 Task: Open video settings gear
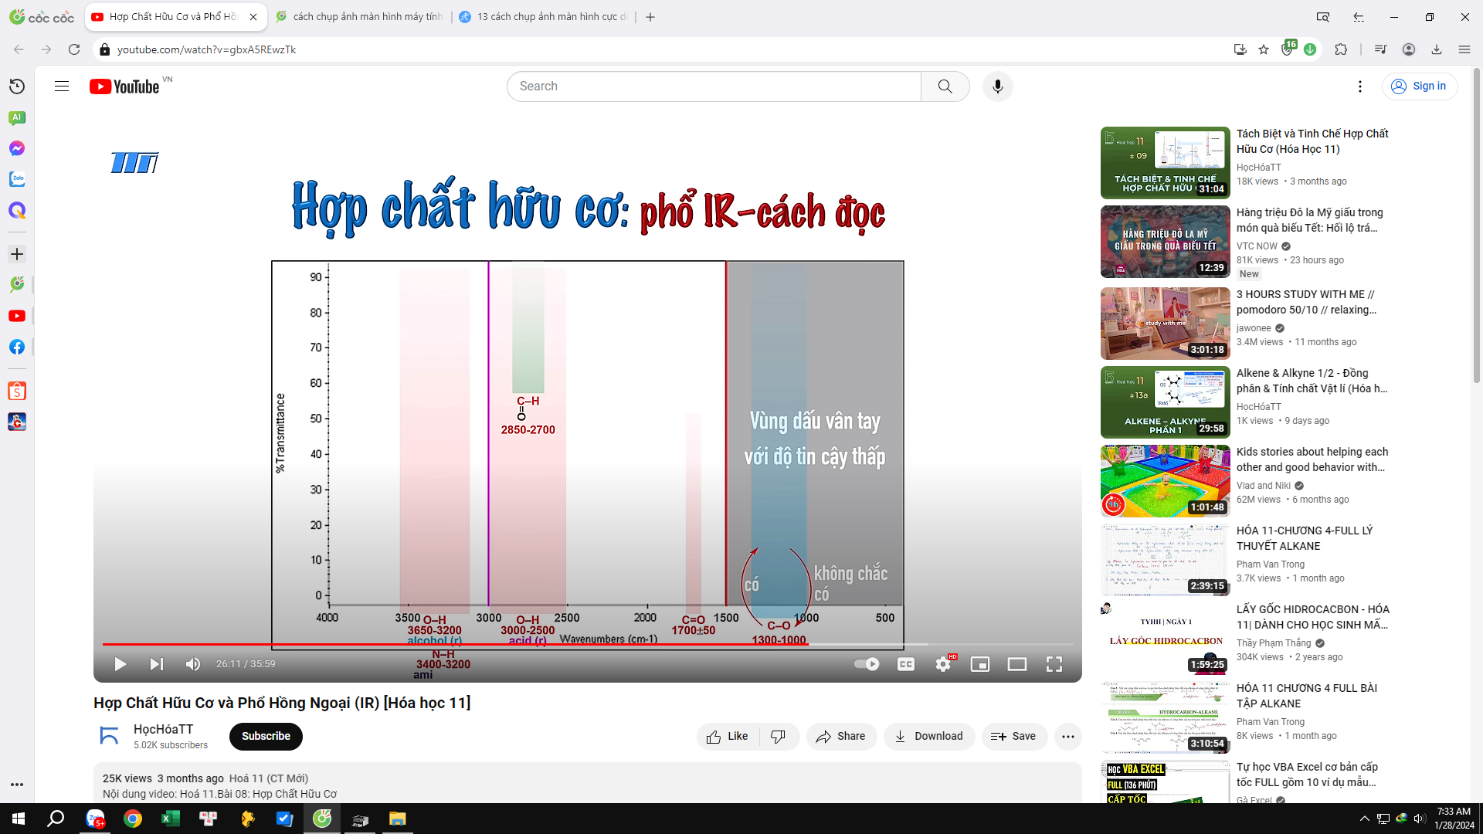[943, 664]
